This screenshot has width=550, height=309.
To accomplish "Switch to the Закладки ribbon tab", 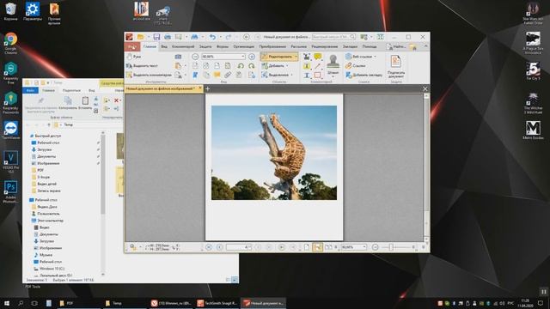I will (350, 46).
